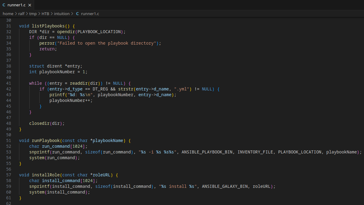Click closedir(dir) on line 48
This screenshot has height=205, width=364.
[47, 123]
